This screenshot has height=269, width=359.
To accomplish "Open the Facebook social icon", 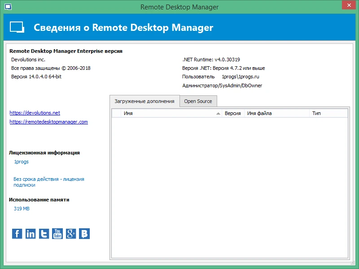I will [x=17, y=234].
